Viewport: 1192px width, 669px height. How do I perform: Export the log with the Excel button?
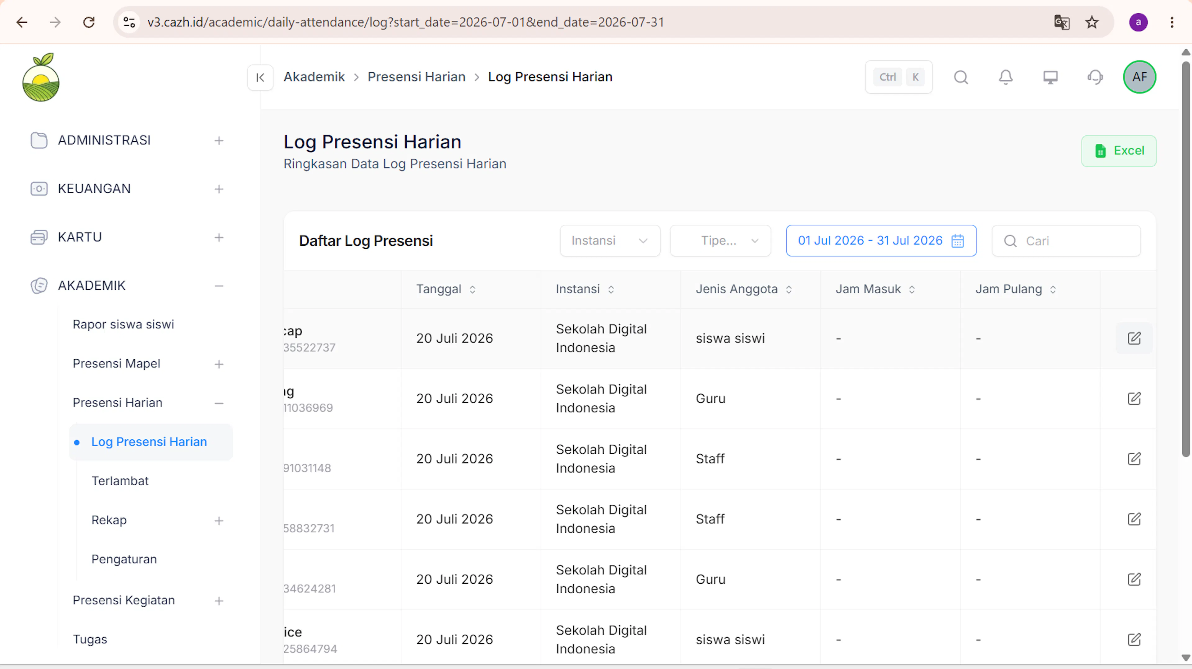click(x=1118, y=151)
